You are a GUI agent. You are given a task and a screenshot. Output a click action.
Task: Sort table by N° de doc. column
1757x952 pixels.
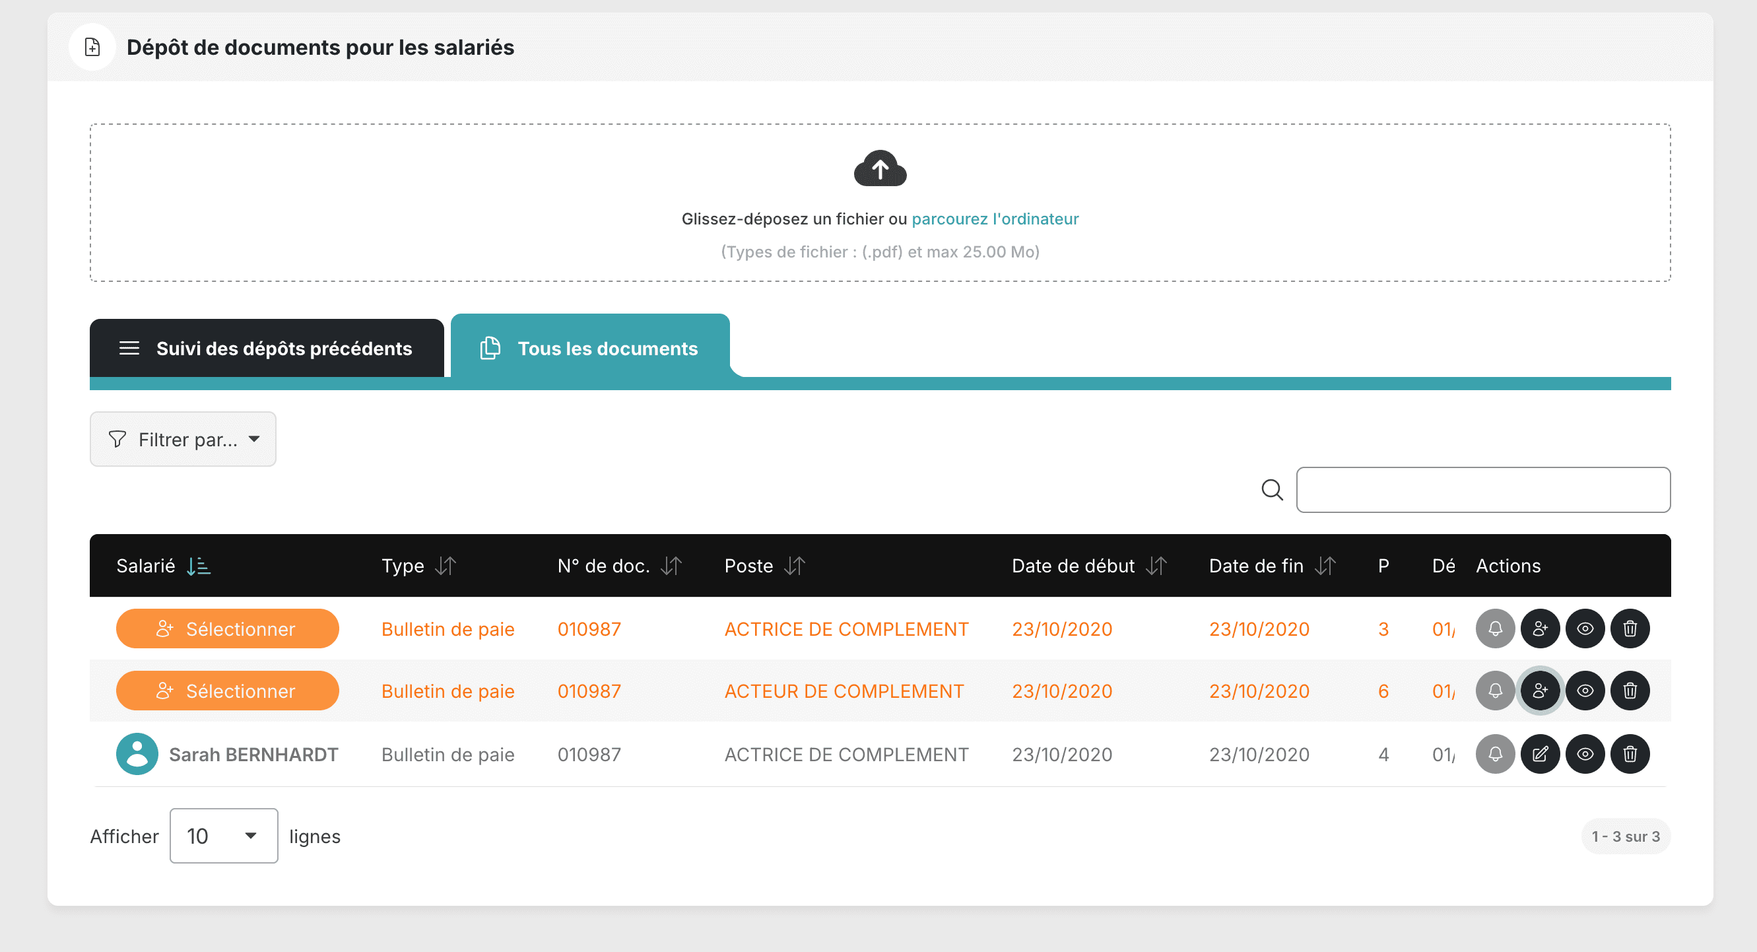click(x=671, y=566)
